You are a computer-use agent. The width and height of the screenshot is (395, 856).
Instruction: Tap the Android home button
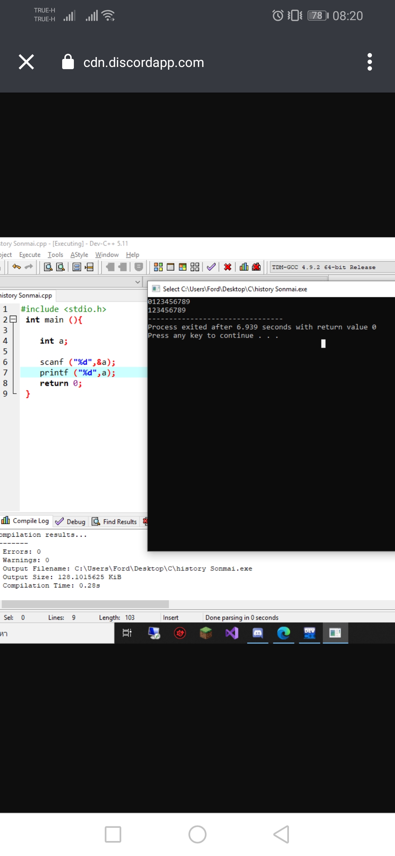coord(197,834)
